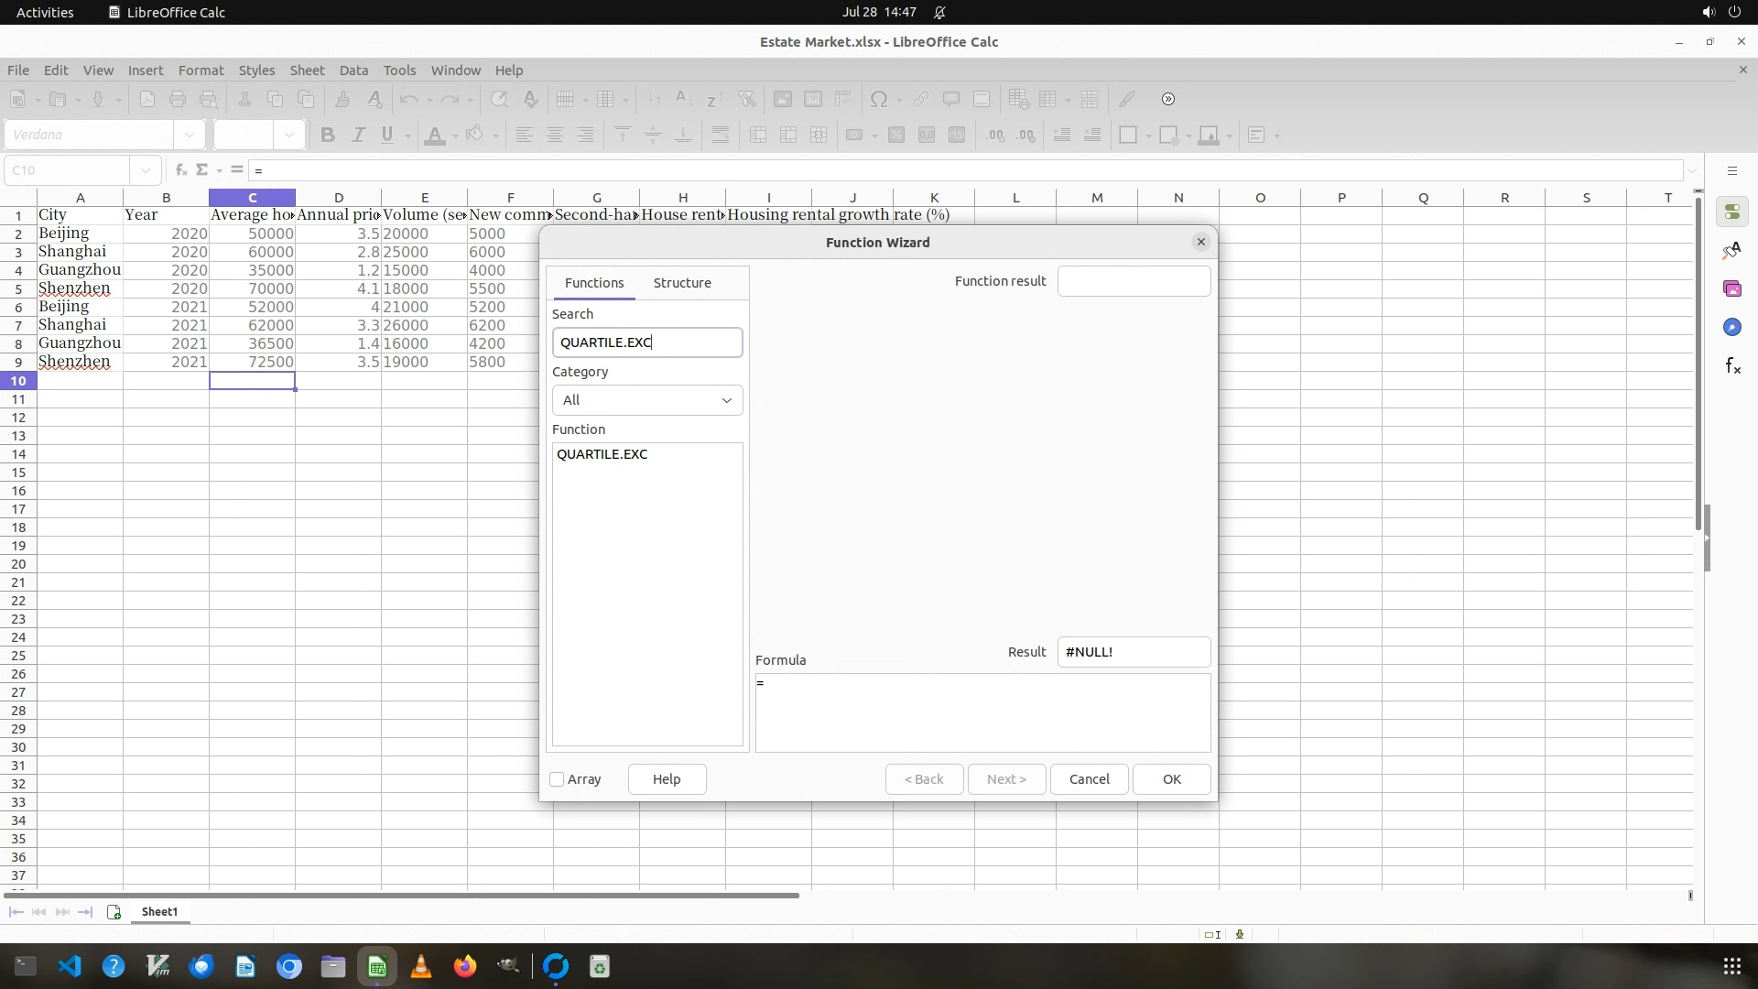Click the Bold formatting icon
This screenshot has width=1758, height=989.
327,136
